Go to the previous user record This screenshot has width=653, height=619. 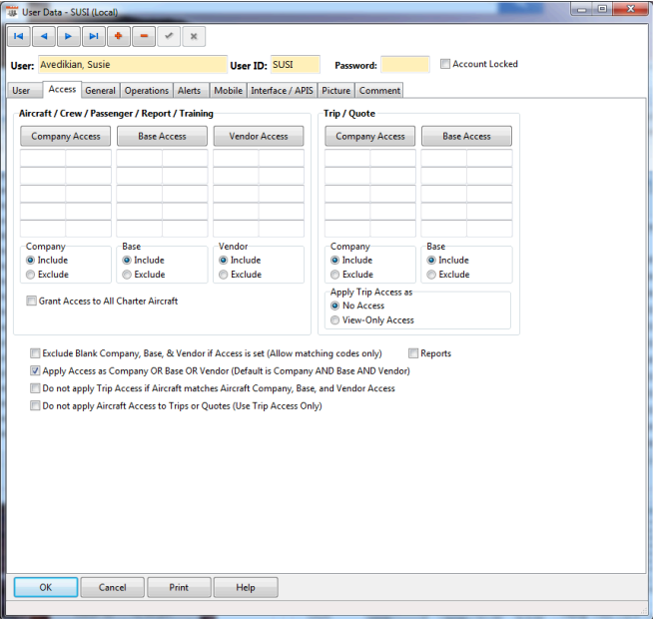(44, 36)
